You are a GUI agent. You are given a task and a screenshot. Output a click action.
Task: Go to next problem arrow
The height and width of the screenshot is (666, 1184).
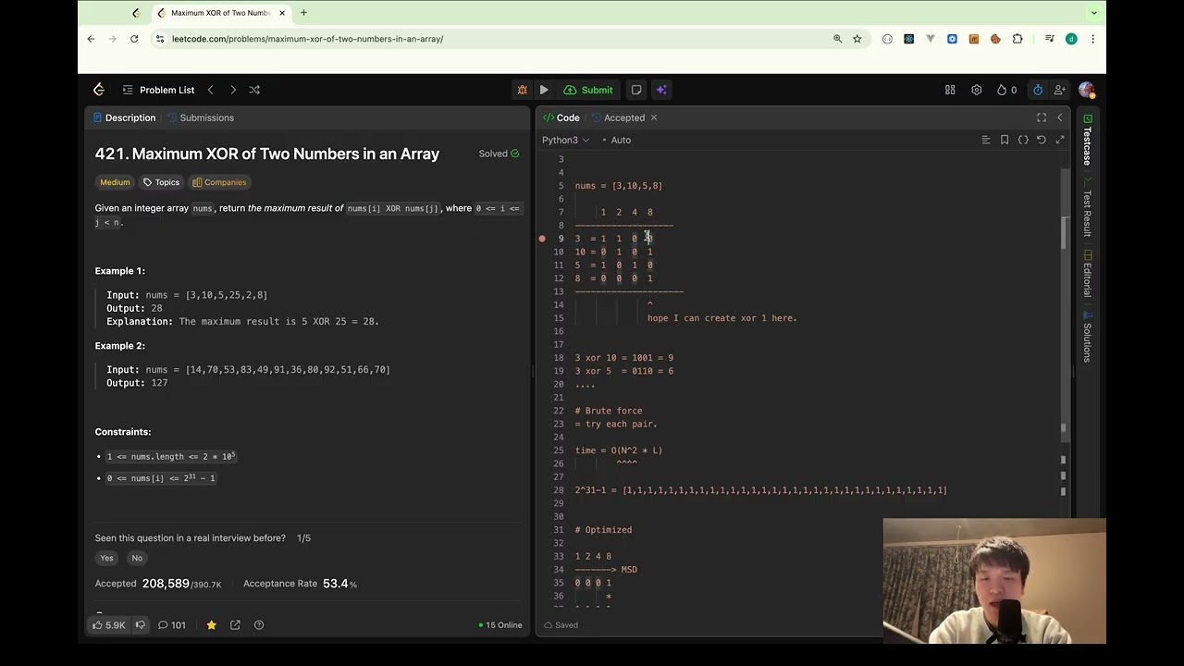[x=233, y=90]
